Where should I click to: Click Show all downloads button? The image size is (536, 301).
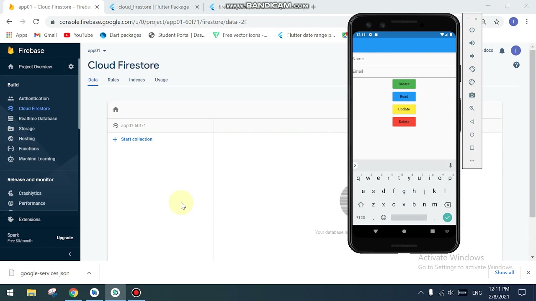[x=504, y=273]
